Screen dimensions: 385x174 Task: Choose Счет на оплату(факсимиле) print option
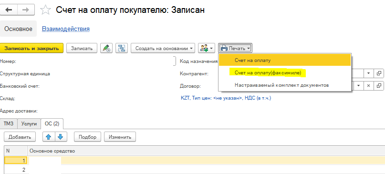(268, 72)
